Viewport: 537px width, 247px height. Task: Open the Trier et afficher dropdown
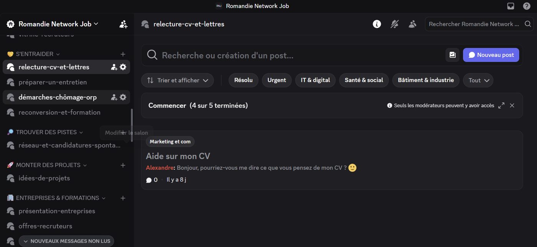pos(178,80)
